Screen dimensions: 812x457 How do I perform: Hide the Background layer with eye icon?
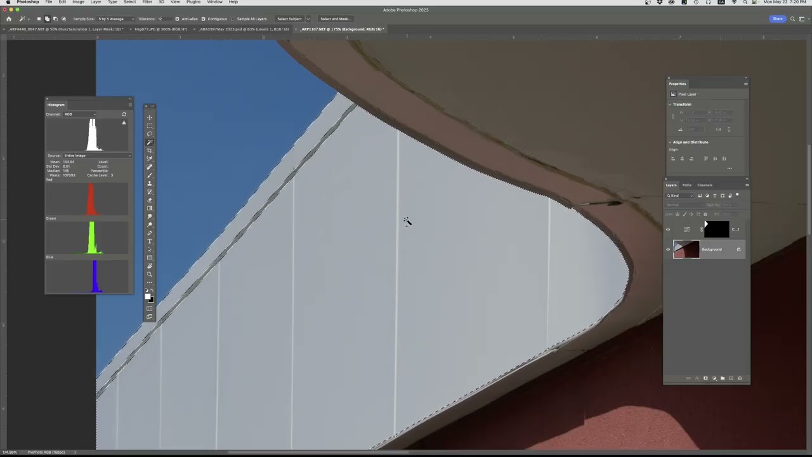pos(667,249)
